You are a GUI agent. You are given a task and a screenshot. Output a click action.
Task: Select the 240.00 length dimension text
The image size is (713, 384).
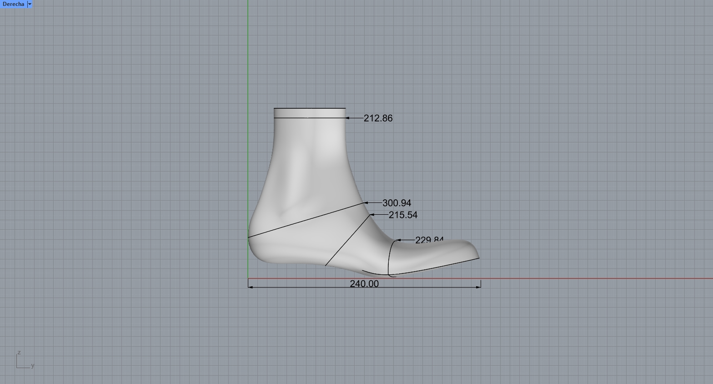click(364, 283)
